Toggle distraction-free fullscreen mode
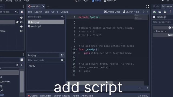 pos(148,6)
